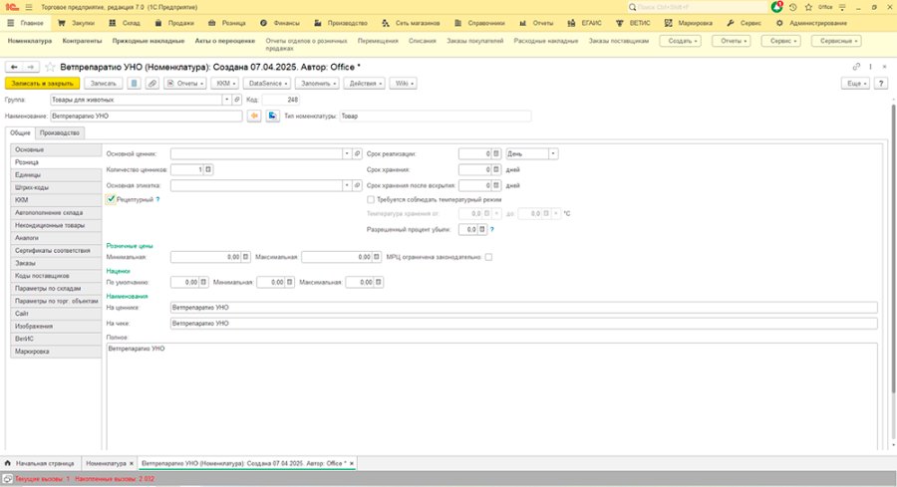This screenshot has height=487, width=897.
Task: Open calculator for Минимальная retail price
Action: coord(245,257)
